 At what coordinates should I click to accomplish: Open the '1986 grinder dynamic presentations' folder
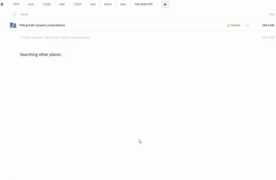[42, 25]
